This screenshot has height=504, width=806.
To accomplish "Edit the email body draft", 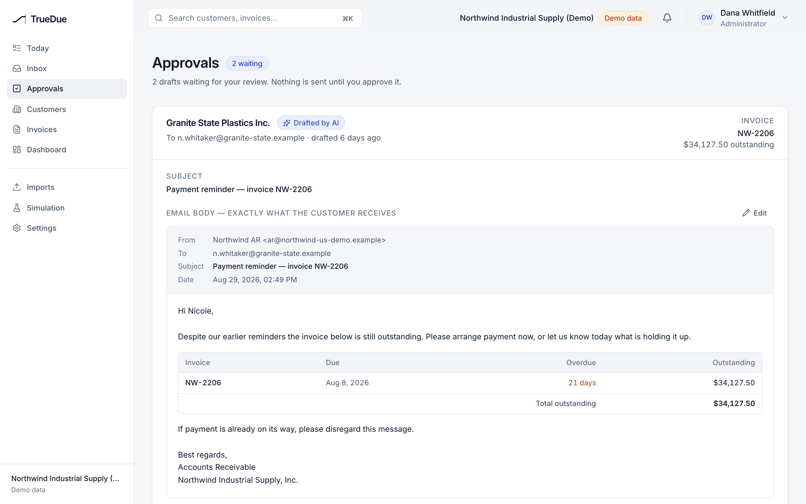I will pos(755,213).
